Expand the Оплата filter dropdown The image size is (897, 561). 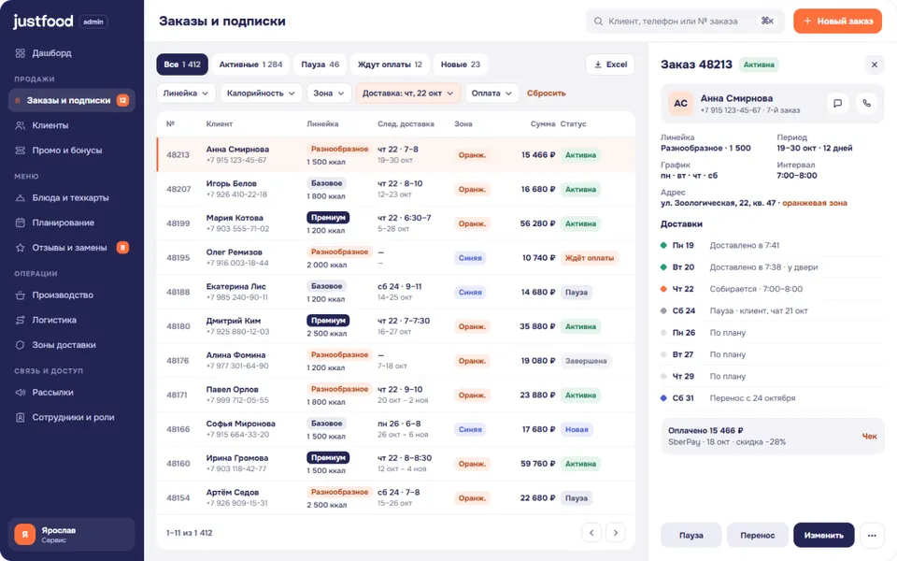(491, 93)
